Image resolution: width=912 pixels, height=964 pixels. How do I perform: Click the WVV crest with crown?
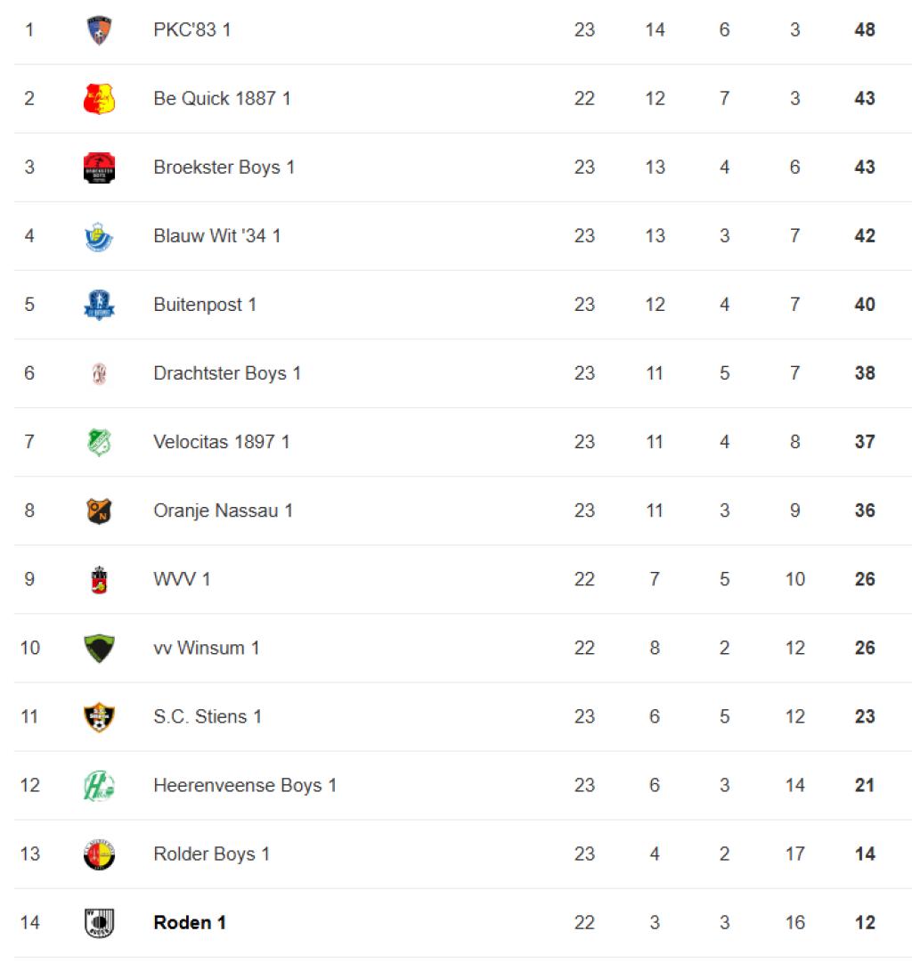pyautogui.click(x=99, y=580)
